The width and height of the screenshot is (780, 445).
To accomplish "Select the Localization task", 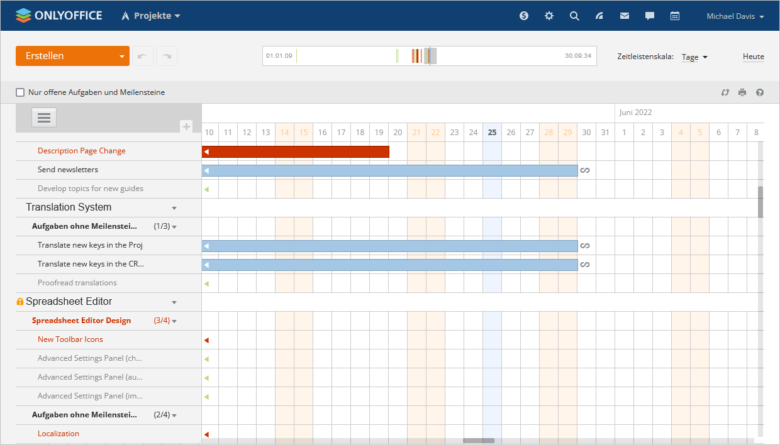I will click(58, 434).
